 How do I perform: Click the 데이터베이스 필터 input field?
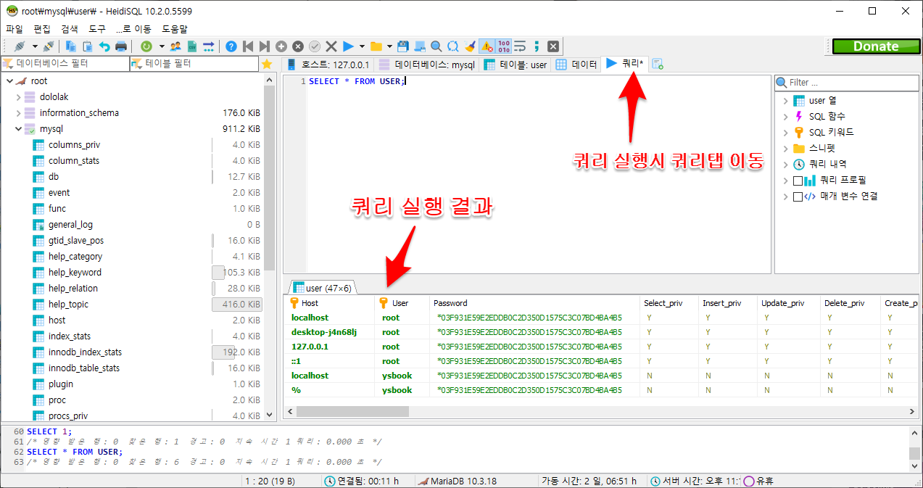66,64
